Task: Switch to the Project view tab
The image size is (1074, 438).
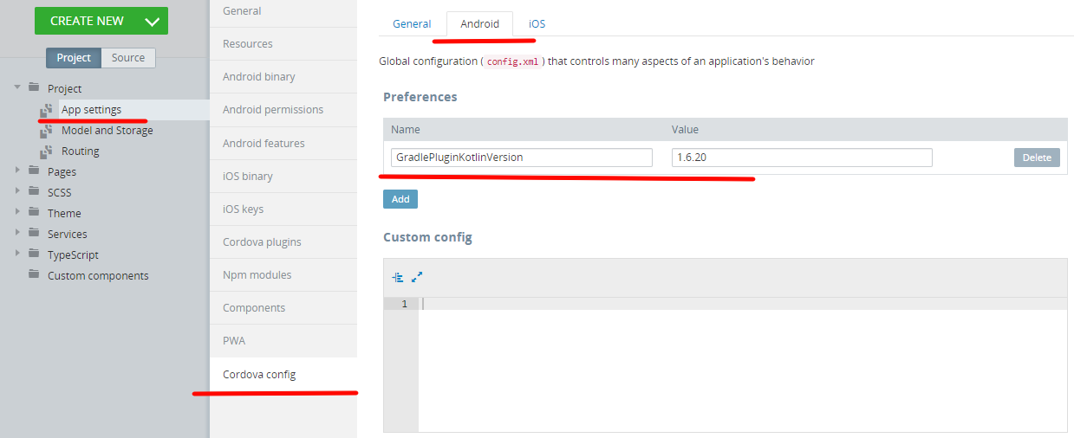Action: click(x=74, y=58)
